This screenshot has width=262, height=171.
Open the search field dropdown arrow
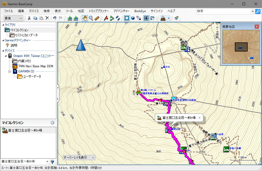[253, 11]
